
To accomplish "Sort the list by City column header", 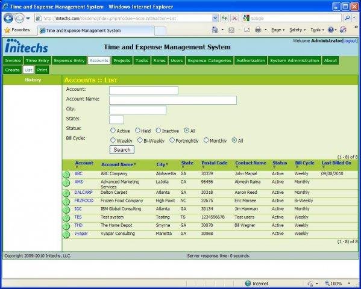I will [162, 164].
